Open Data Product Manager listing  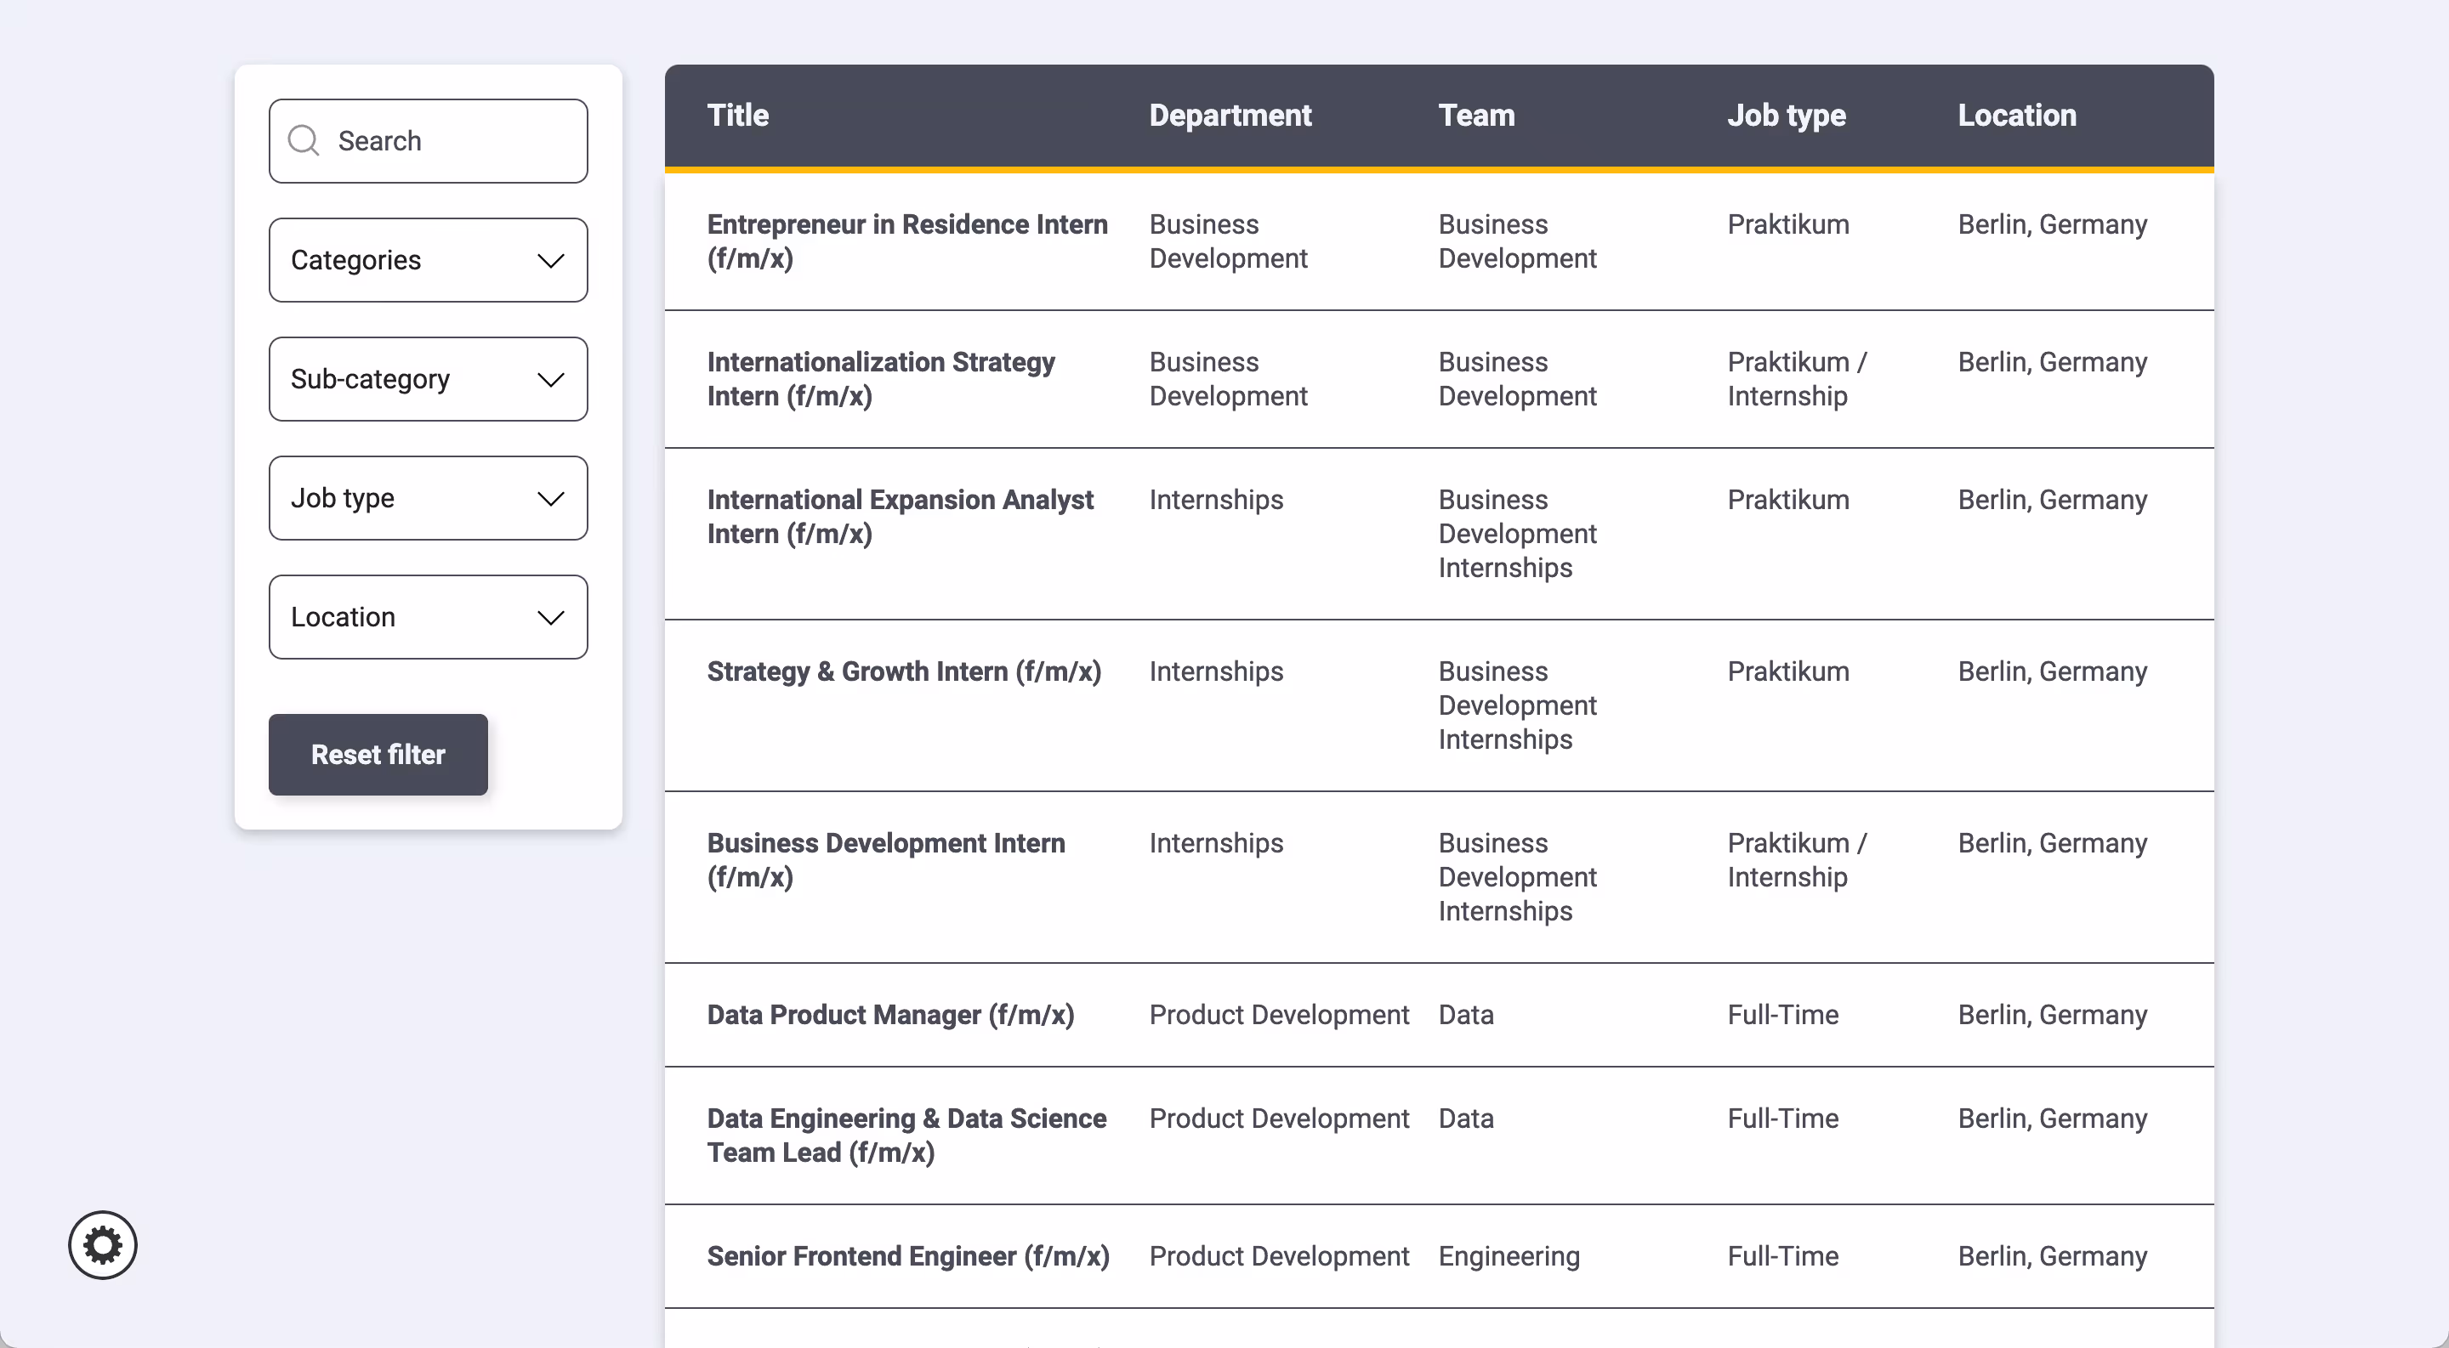tap(891, 1015)
